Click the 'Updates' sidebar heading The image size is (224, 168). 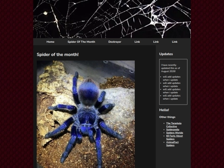(166, 54)
